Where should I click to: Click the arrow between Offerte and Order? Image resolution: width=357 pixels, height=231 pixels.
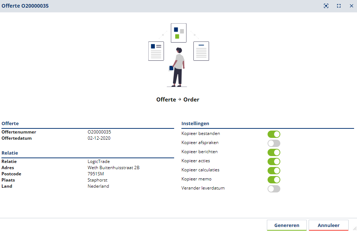(180, 99)
